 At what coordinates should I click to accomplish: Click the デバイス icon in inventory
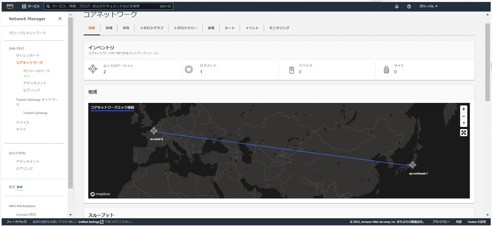(x=292, y=70)
